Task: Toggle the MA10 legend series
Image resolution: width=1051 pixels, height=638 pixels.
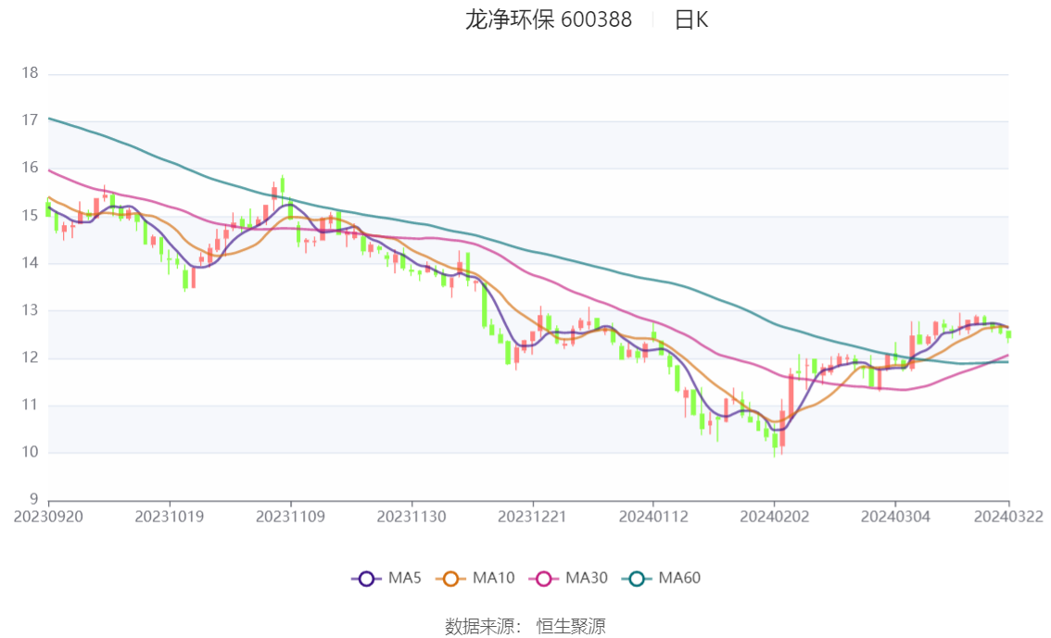Action: click(475, 578)
